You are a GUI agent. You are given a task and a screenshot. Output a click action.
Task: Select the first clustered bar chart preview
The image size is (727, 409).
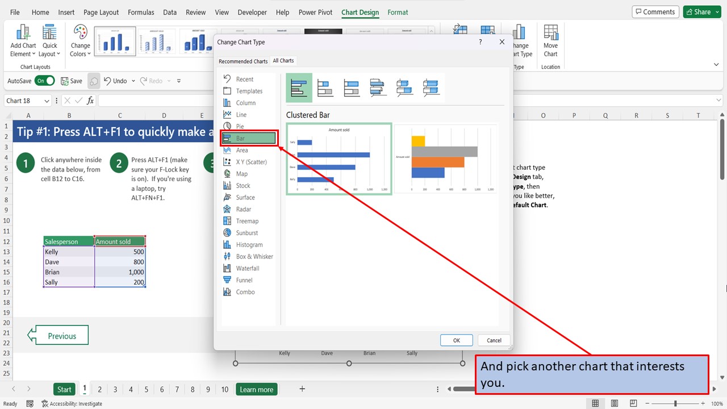point(339,160)
